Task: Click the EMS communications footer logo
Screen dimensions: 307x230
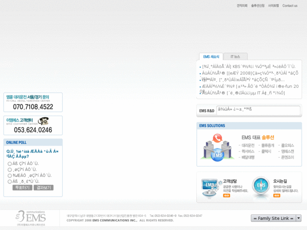Action: (30, 218)
